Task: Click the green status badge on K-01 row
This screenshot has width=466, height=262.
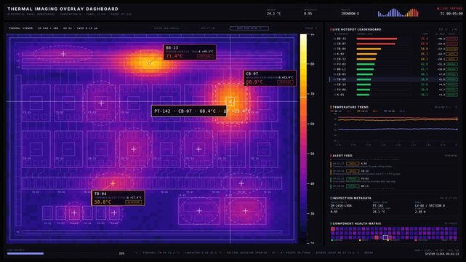Action: click(x=451, y=95)
